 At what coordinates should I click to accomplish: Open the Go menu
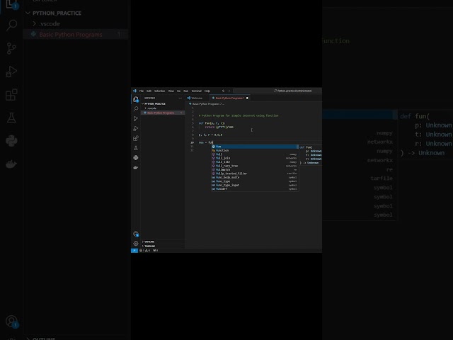[x=178, y=91]
